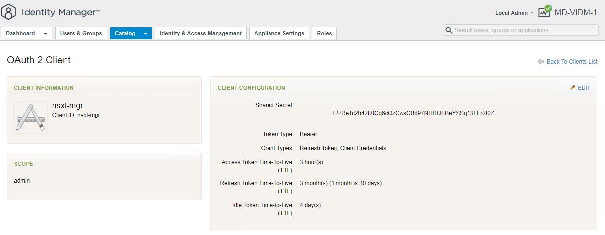Switch to the Roles tab
605x235 pixels.
click(x=324, y=33)
